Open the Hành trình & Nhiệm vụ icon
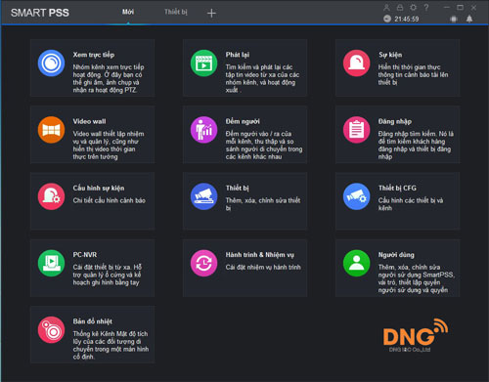 coord(203,263)
